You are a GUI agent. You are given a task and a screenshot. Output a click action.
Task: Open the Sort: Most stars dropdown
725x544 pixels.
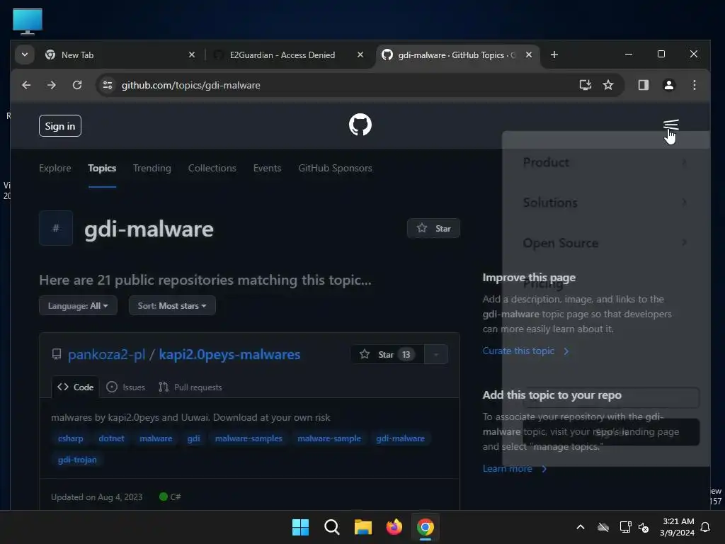[x=172, y=306]
